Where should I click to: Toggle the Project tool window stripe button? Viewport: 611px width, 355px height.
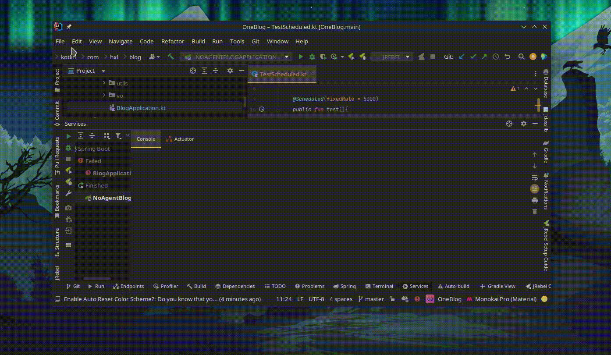pos(57,80)
